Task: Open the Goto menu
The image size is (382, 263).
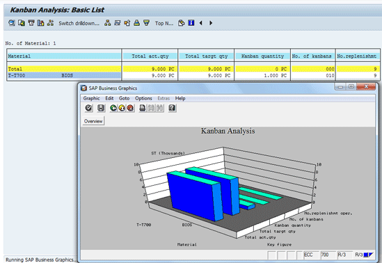Action: (124, 98)
